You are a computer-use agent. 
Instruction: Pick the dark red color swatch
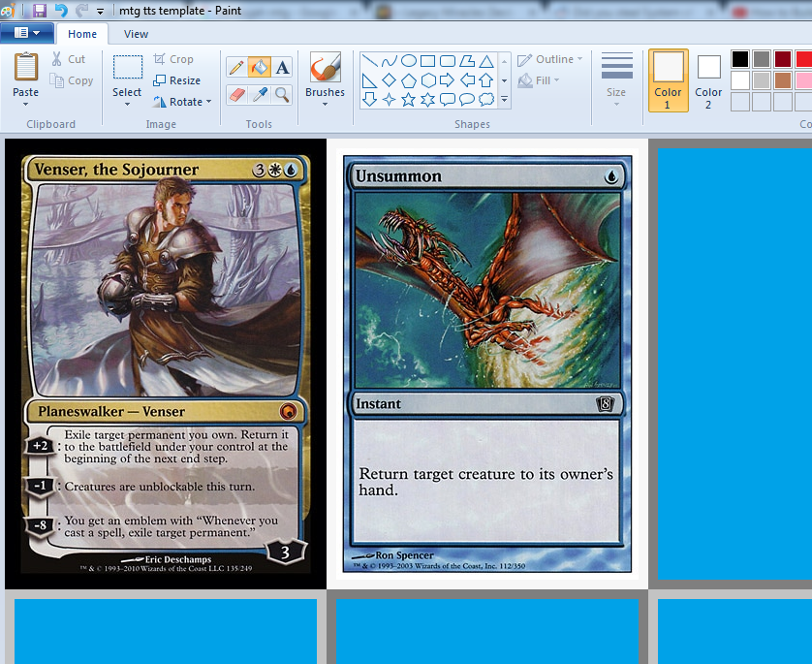coord(783,59)
